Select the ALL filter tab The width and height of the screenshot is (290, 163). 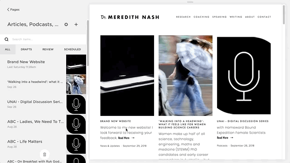tap(8, 49)
